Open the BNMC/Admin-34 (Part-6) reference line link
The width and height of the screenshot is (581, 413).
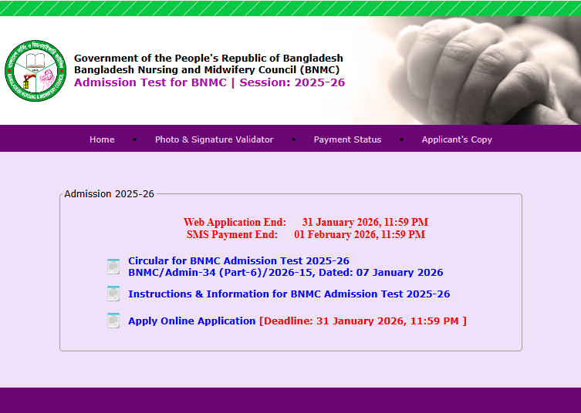(x=285, y=272)
